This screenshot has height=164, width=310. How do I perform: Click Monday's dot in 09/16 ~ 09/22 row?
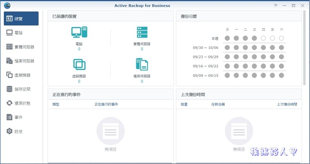(x=236, y=66)
